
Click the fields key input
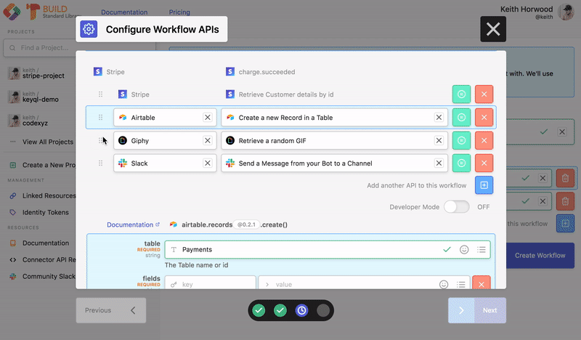pos(210,284)
